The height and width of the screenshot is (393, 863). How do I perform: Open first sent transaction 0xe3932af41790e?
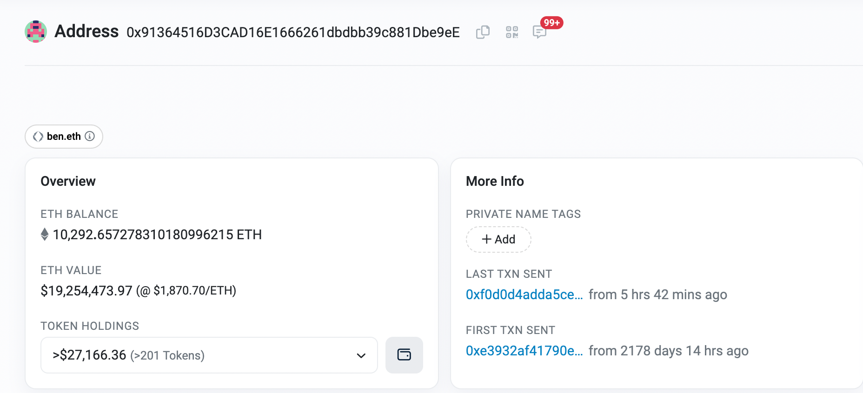524,351
